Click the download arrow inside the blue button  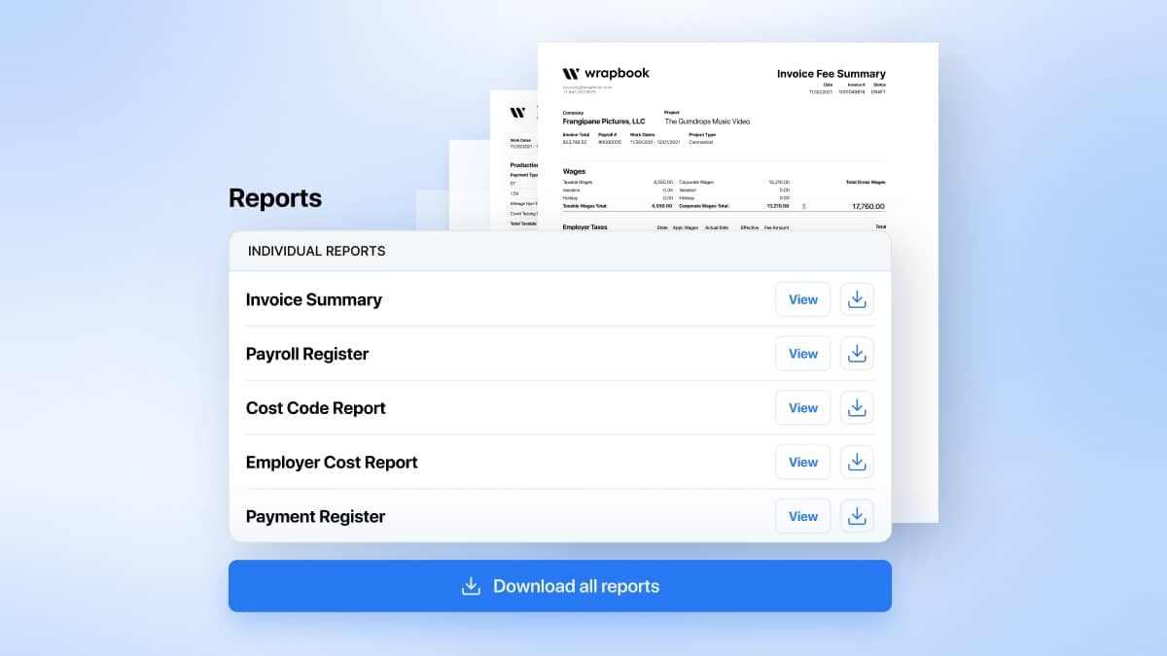(x=471, y=585)
